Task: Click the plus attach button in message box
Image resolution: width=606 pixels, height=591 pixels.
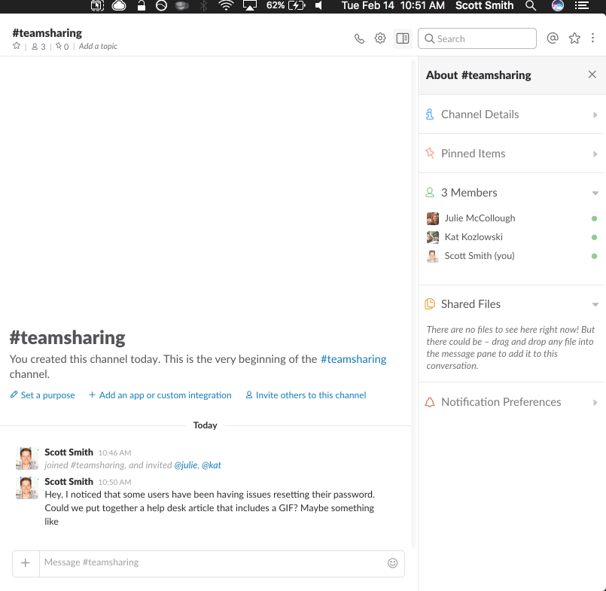Action: point(26,563)
